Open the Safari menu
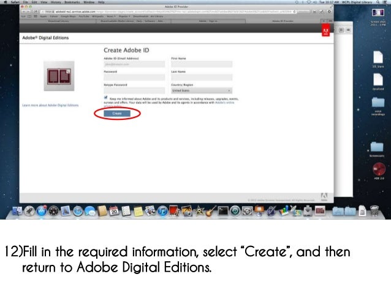This screenshot has height=293, width=391. click(15, 2)
